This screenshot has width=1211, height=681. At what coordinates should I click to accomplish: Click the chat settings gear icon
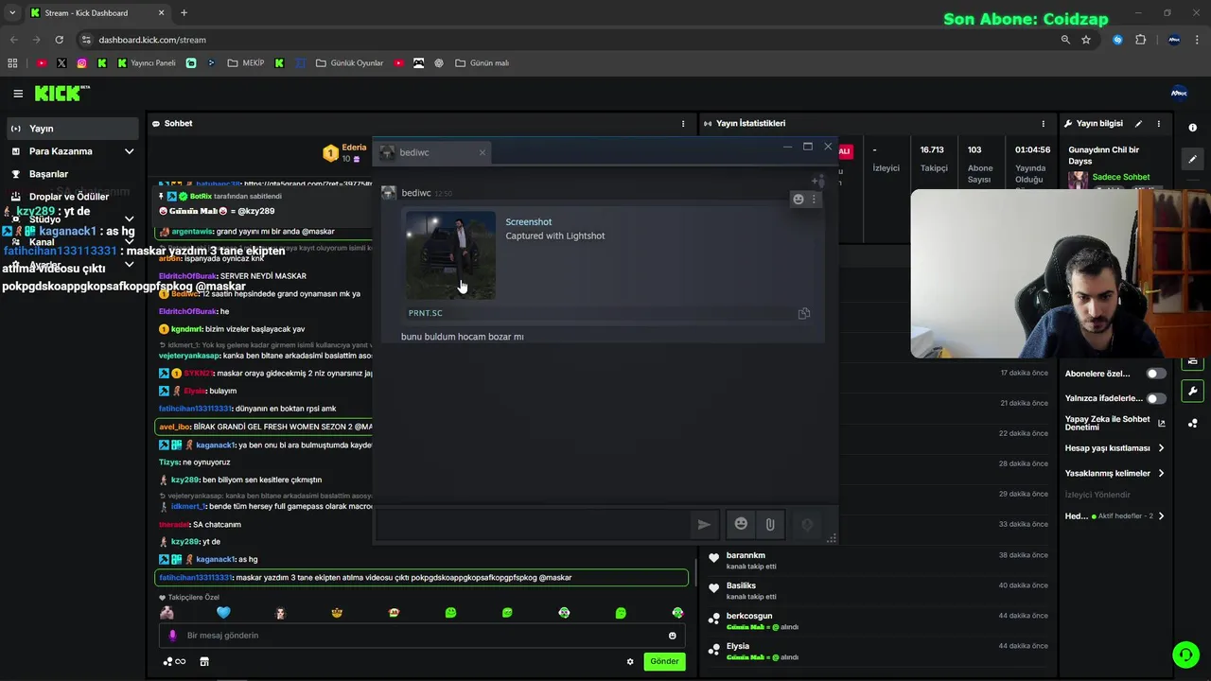630,661
